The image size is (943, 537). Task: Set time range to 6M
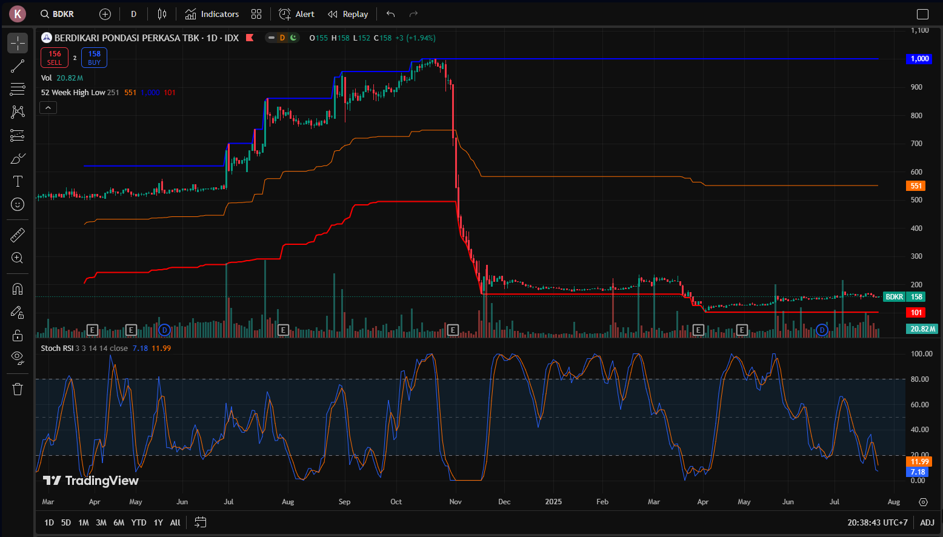coord(119,522)
